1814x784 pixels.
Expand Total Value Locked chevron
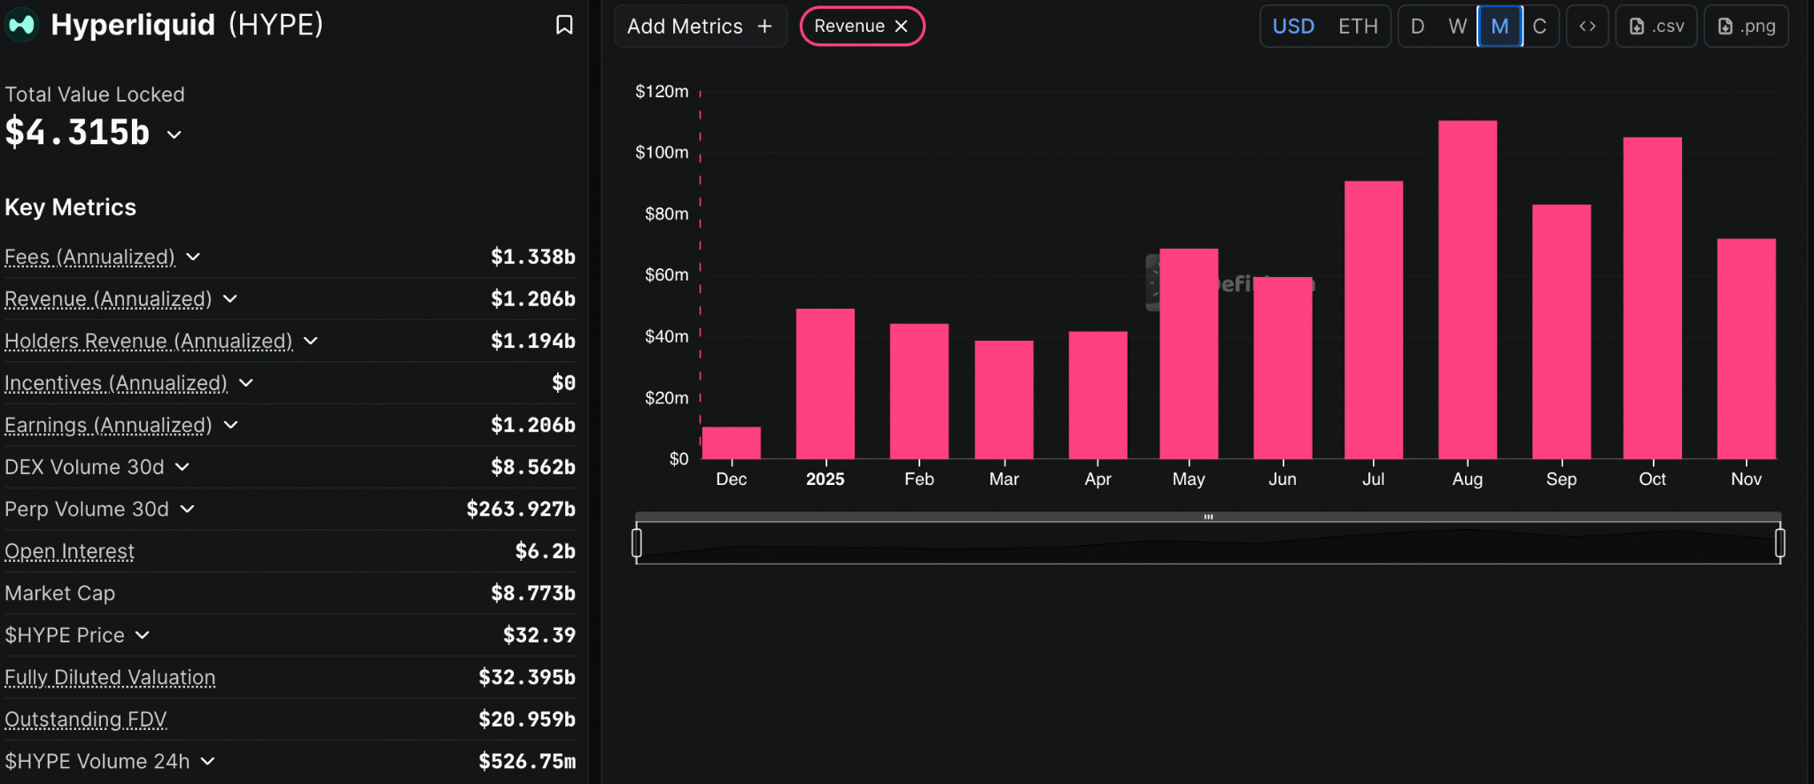pos(174,135)
